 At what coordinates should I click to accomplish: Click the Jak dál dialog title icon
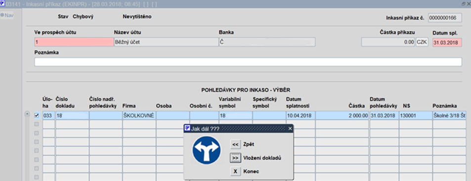click(187, 128)
